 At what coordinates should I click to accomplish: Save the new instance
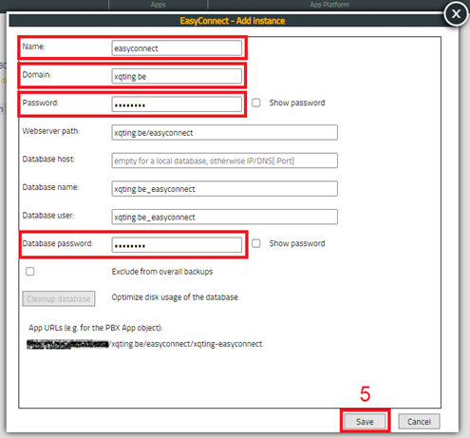point(365,422)
